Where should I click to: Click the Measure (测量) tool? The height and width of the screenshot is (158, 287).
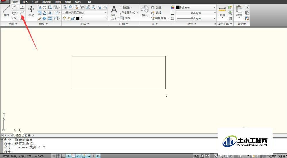(222, 12)
